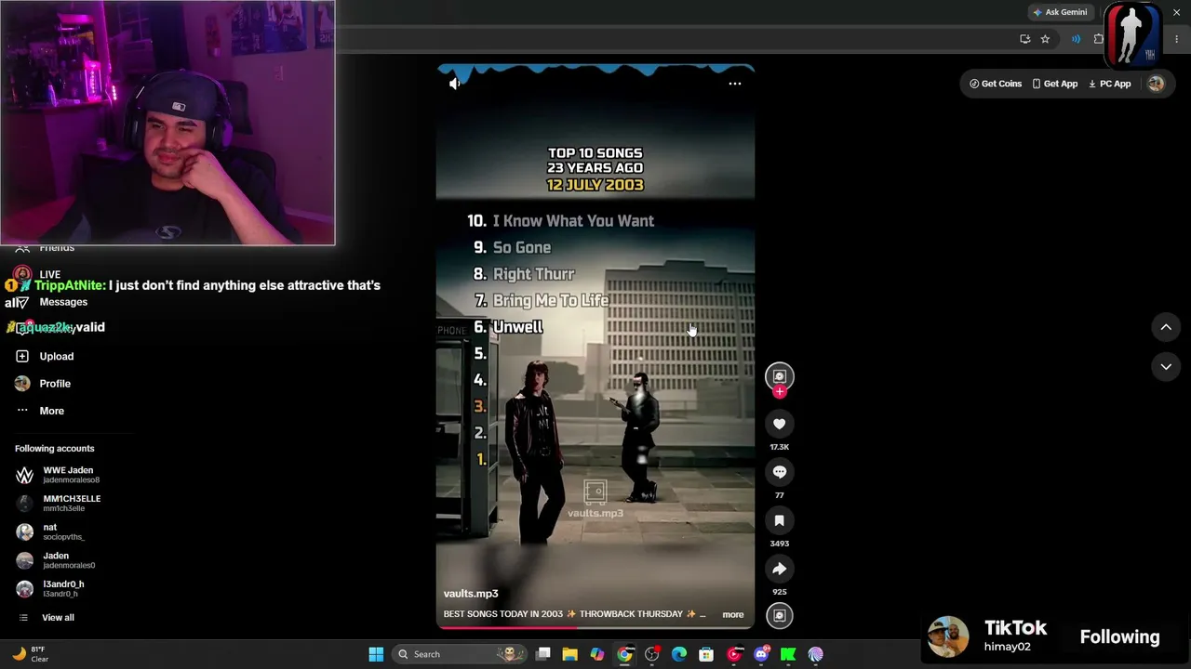Open the sound disc below the share button
Image resolution: width=1191 pixels, height=669 pixels.
(x=780, y=615)
